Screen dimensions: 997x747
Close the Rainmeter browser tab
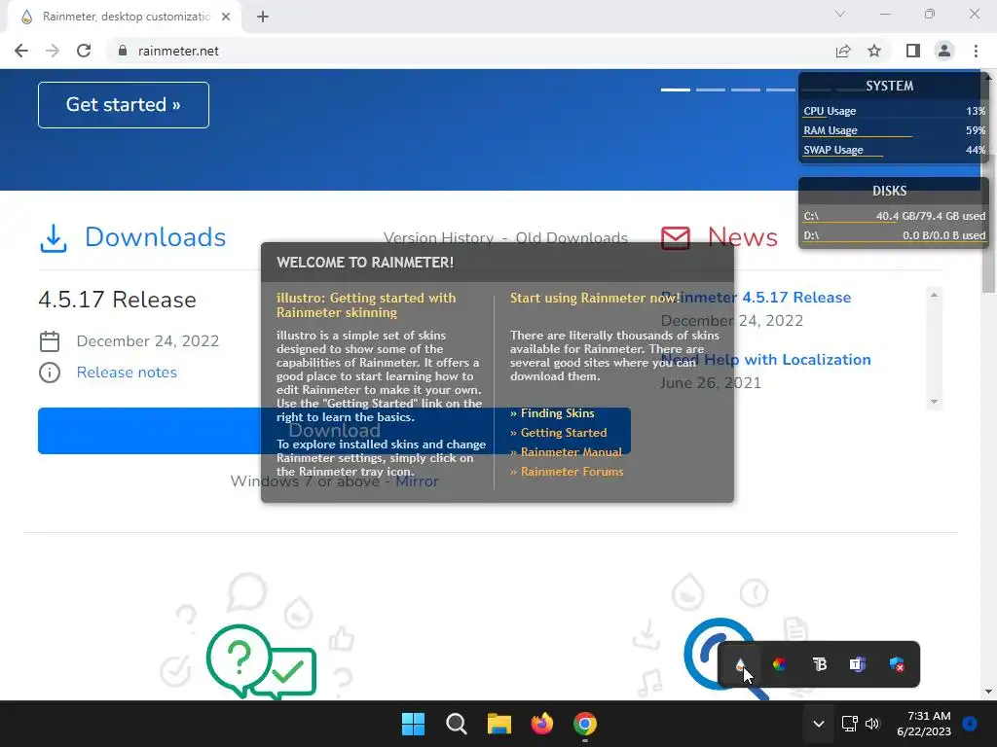226,17
